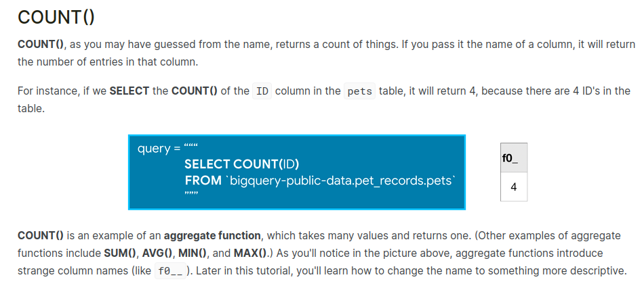Click the 'query =' text in blue box

(155, 149)
